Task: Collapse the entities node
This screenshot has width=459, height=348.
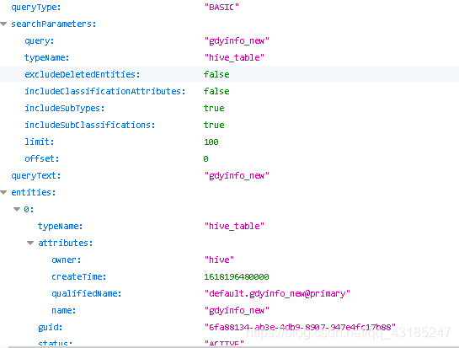Action: (3, 192)
